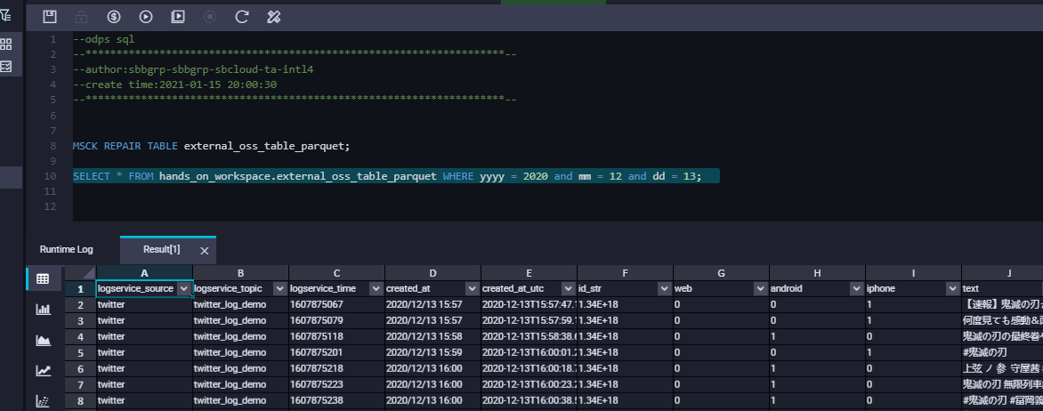Switch result view to bar chart
This screenshot has height=411, width=1043.
point(44,310)
